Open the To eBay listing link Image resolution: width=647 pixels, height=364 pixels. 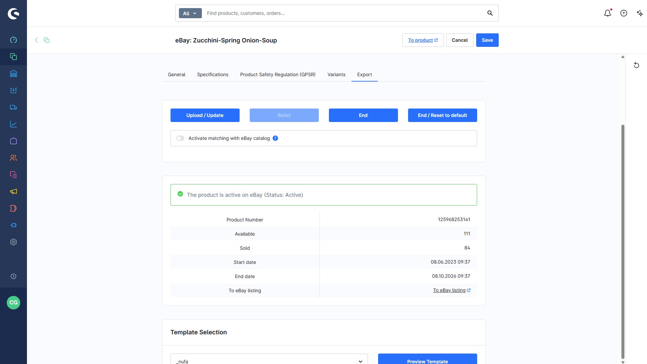pyautogui.click(x=452, y=290)
